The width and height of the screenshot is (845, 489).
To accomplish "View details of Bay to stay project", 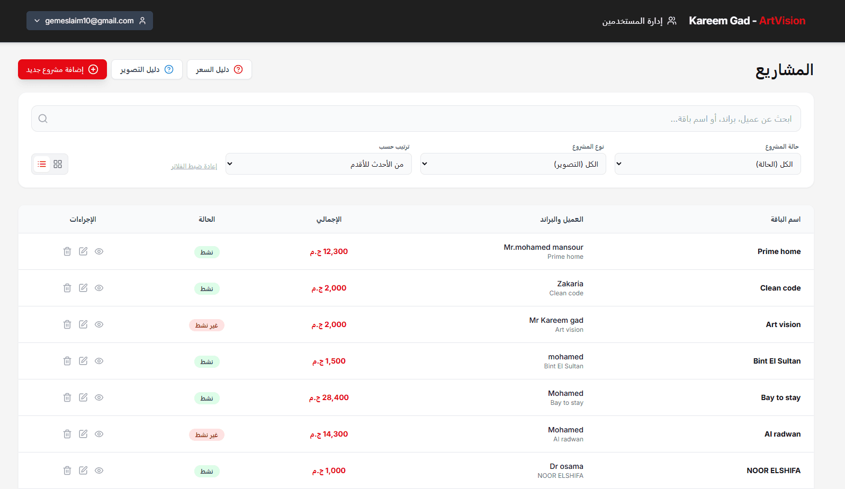I will (99, 397).
